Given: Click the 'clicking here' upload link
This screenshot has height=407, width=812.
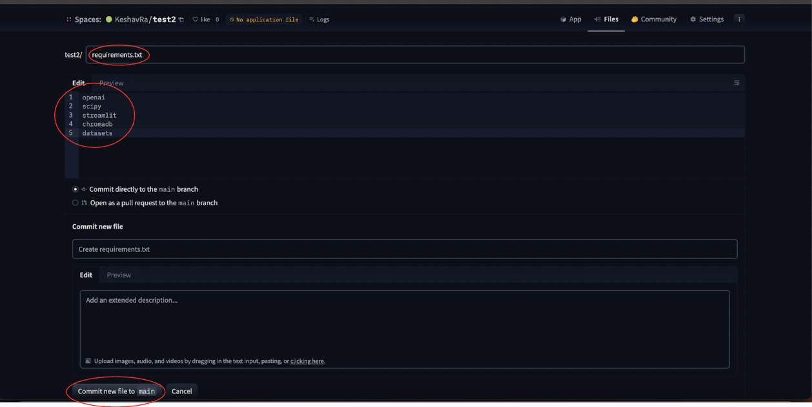Looking at the screenshot, I should [307, 361].
